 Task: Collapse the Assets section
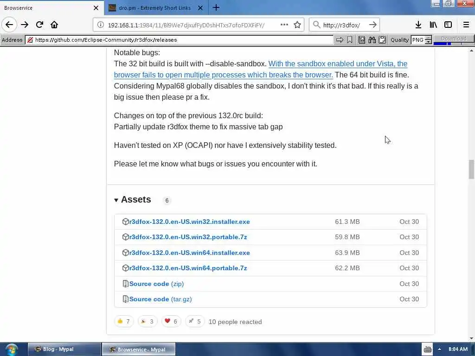click(x=116, y=200)
